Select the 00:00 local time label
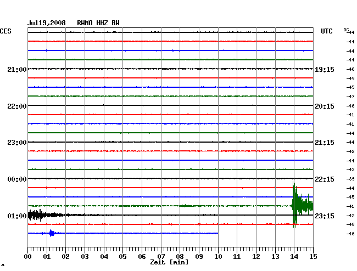The image size is (357, 271). 17,179
